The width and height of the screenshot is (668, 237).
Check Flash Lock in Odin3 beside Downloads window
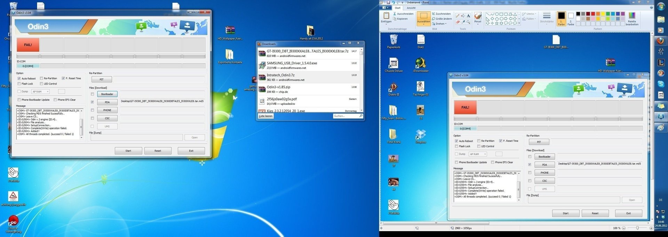[19, 84]
